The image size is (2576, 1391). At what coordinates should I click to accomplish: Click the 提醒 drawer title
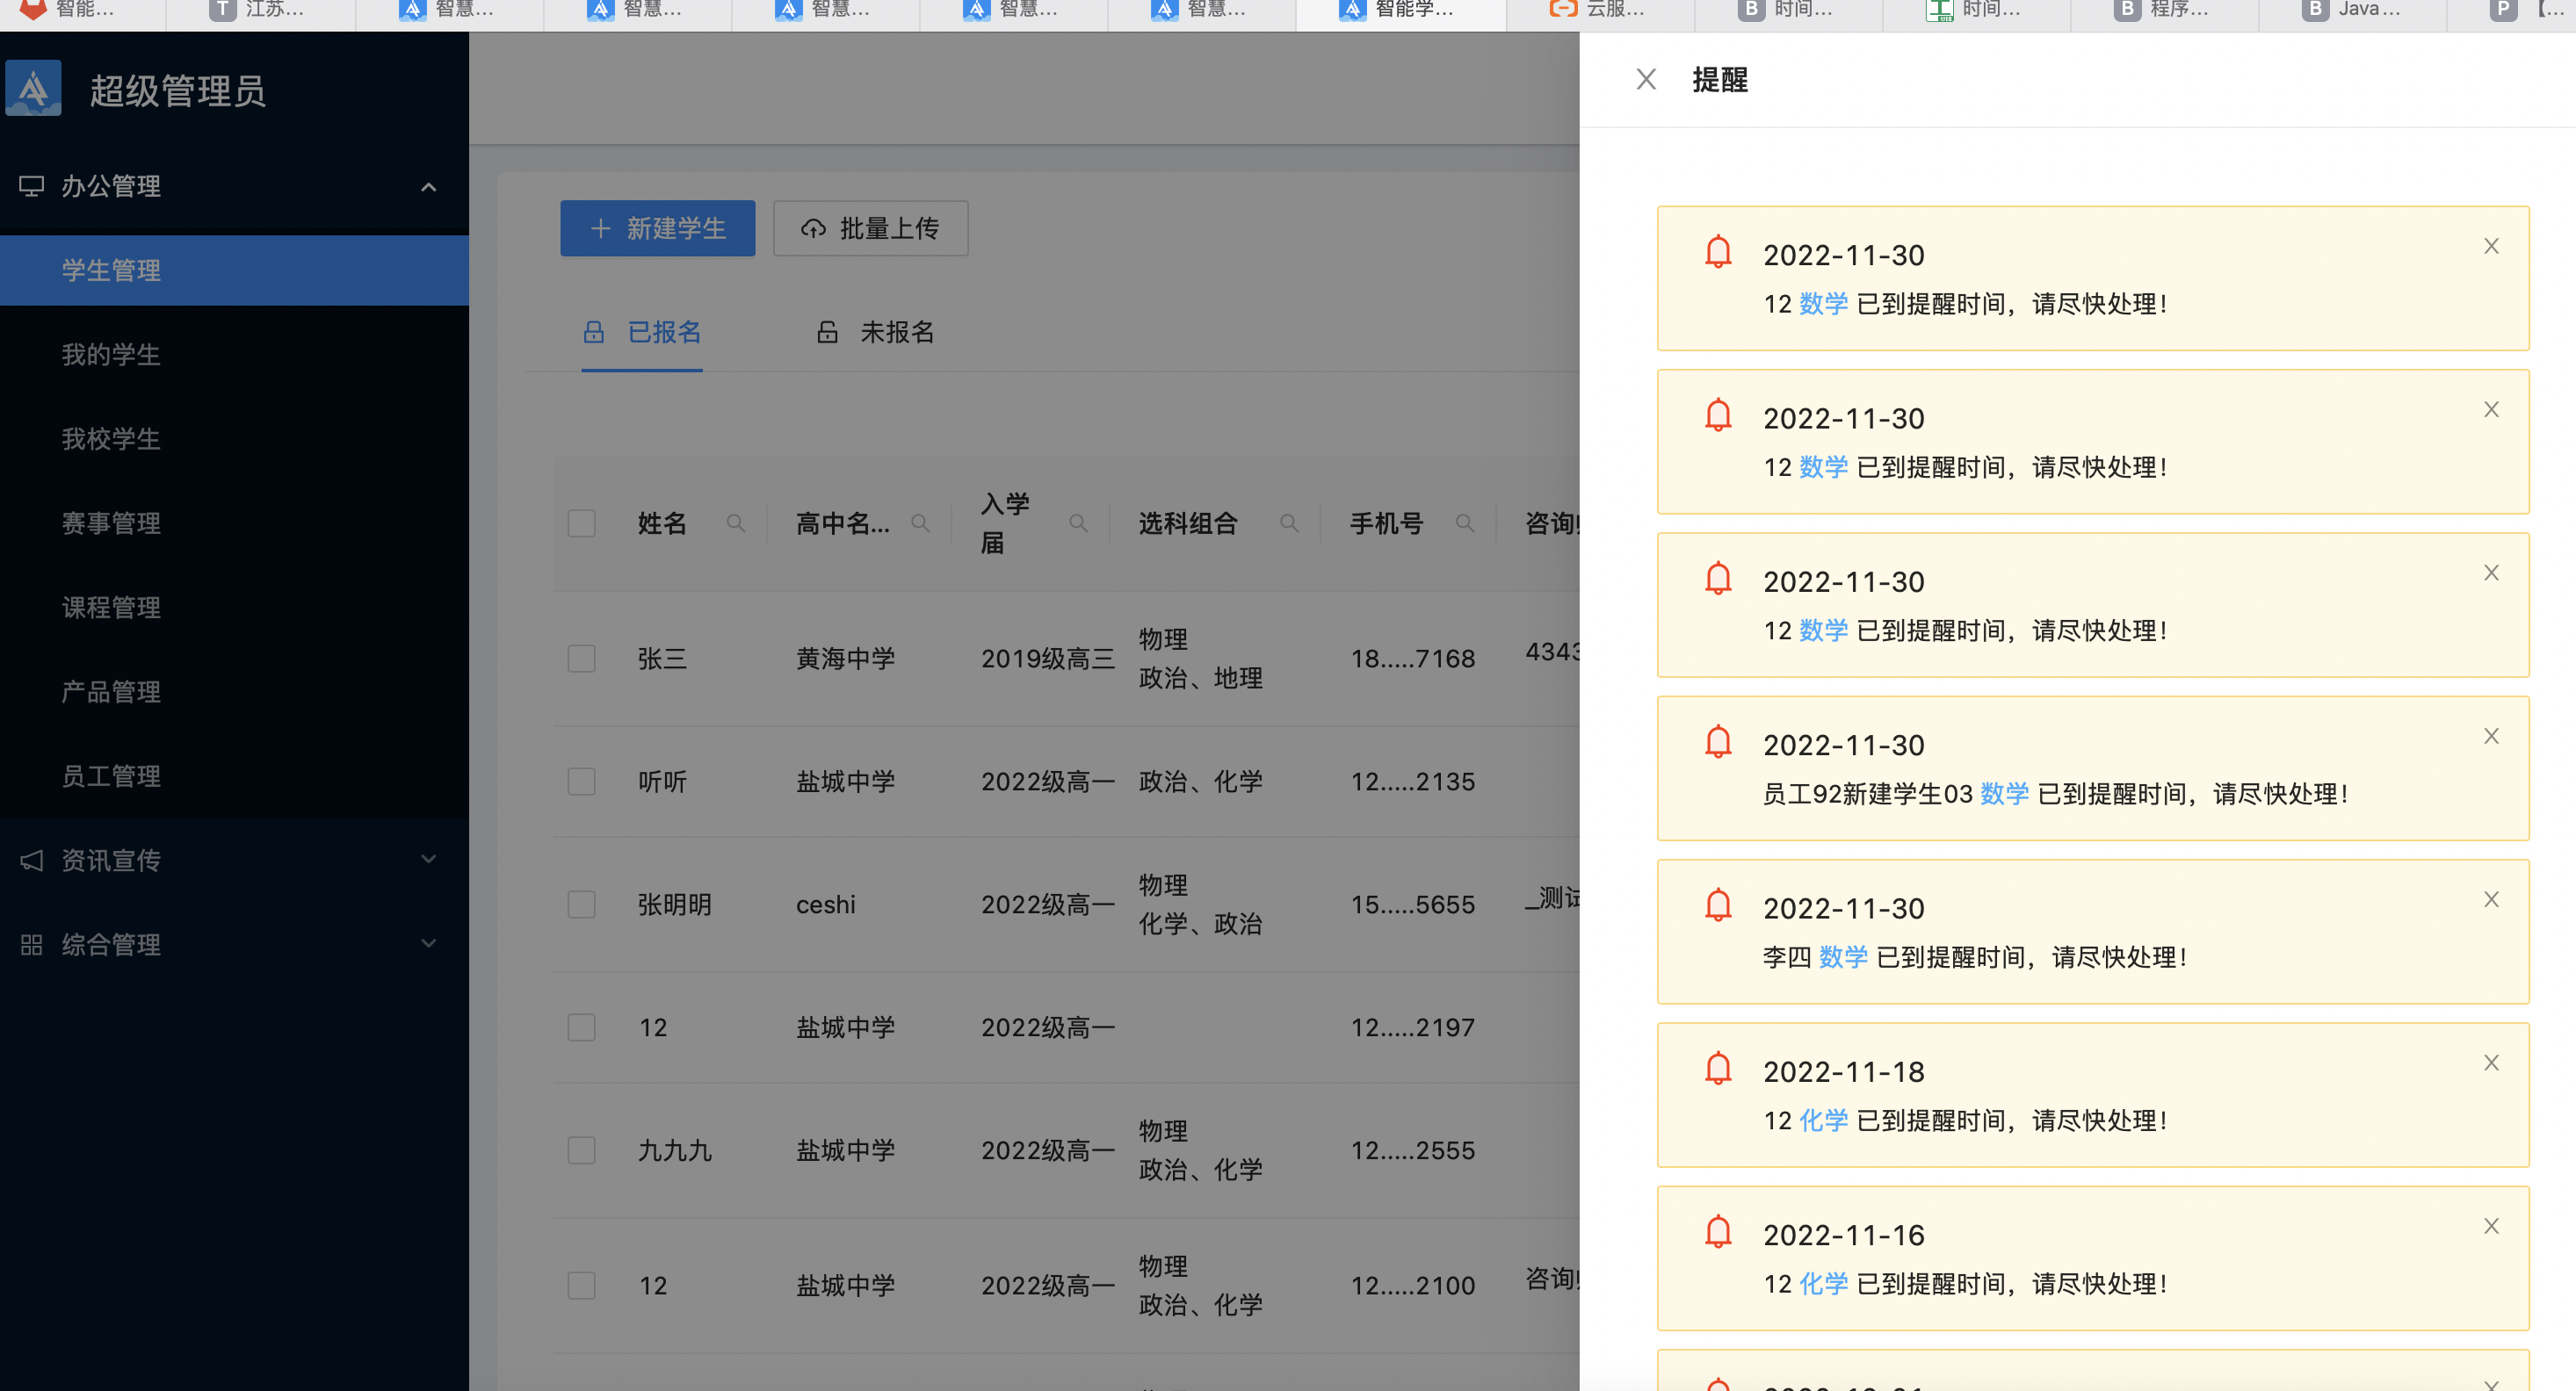[1720, 80]
